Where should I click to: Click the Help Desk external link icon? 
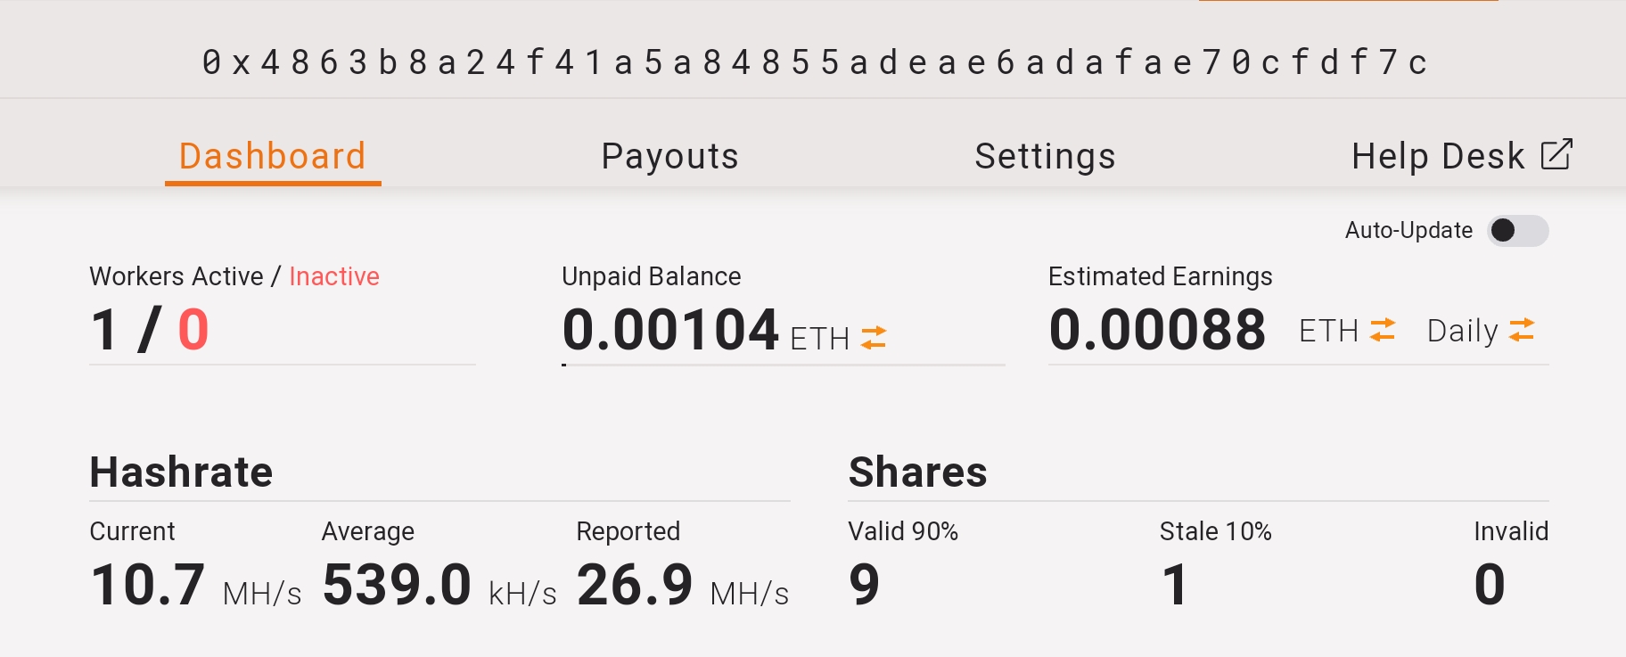tap(1556, 155)
